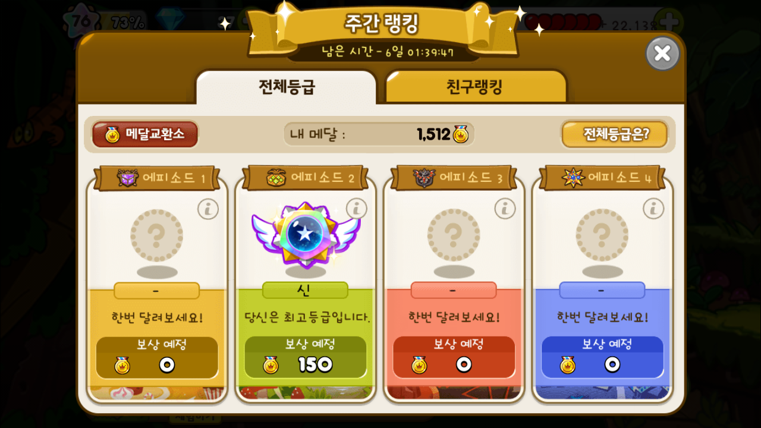Image resolution: width=761 pixels, height=428 pixels.
Task: Tap the unknown rank placeholder in Episode 1
Action: click(x=157, y=235)
